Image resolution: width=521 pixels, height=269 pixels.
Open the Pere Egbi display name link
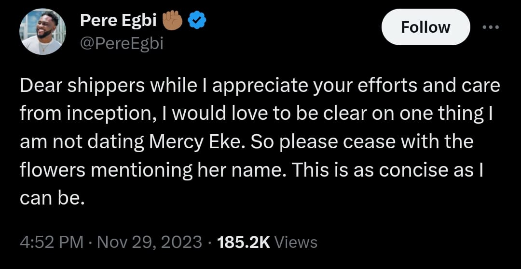[118, 21]
